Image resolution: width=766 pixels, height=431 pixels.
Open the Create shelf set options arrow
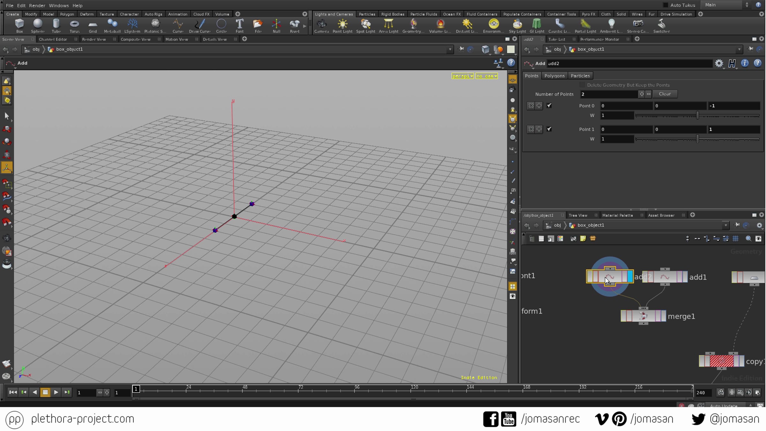coord(305,14)
